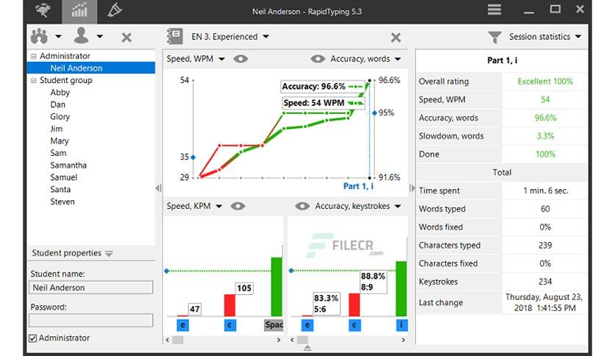Image resolution: width=615 pixels, height=356 pixels.
Task: Clear the lesson statistics with the X icon
Action: point(396,38)
